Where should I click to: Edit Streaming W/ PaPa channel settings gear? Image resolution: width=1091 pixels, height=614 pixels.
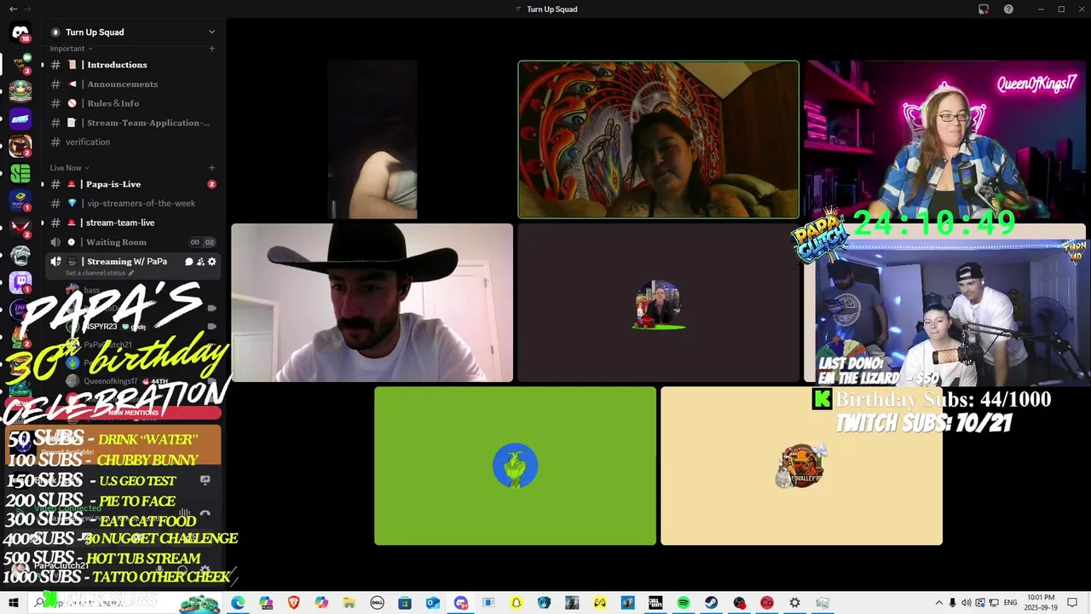point(212,262)
